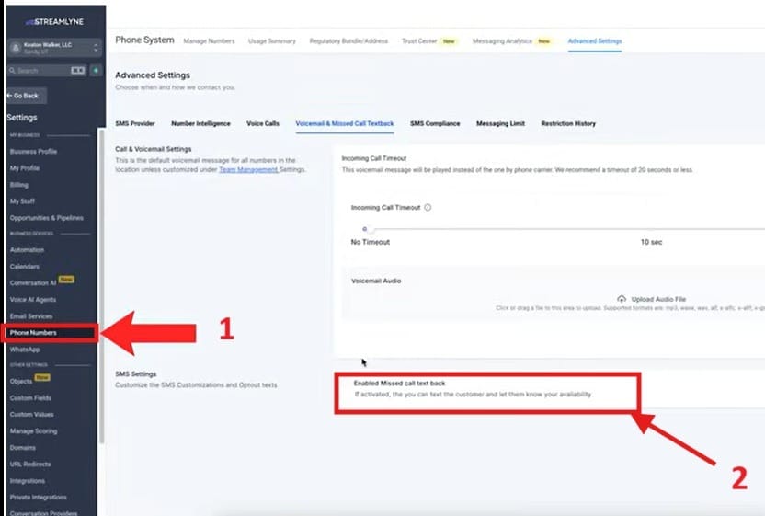Click the sidebar scrollbar
The width and height of the screenshot is (765, 516).
coord(101,285)
